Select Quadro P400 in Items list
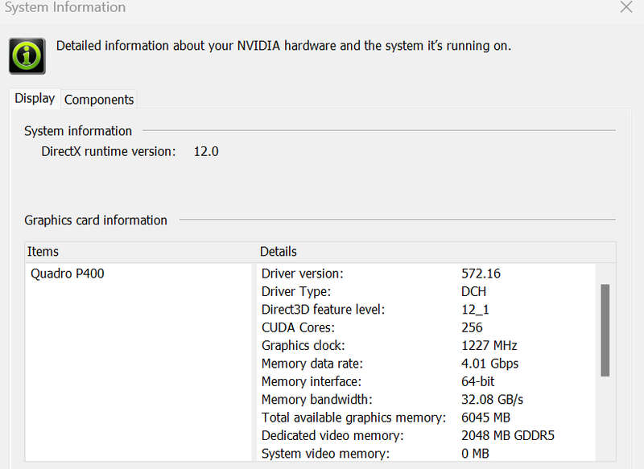Viewport: 644px width, 469px height. pos(68,274)
